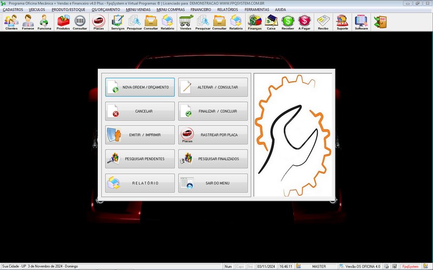Screen dimensions: 433x270
Task: Open the CADASTROS menu
Action: pos(13,9)
